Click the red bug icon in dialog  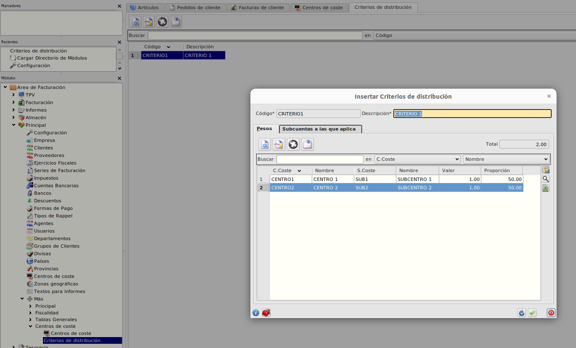coord(266,313)
